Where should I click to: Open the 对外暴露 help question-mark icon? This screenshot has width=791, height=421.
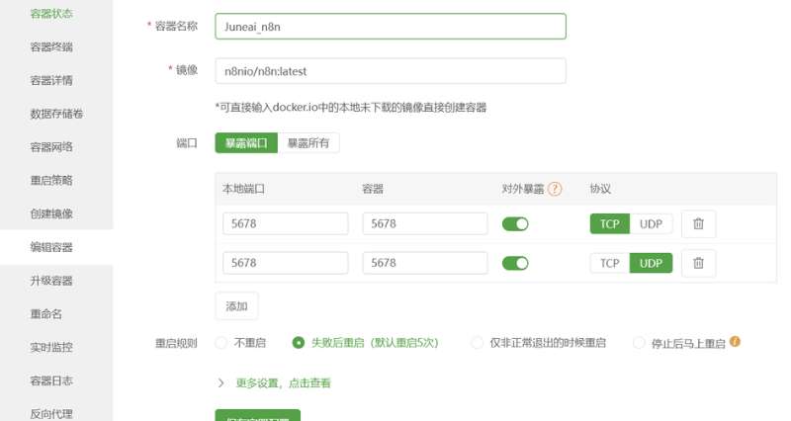555,189
